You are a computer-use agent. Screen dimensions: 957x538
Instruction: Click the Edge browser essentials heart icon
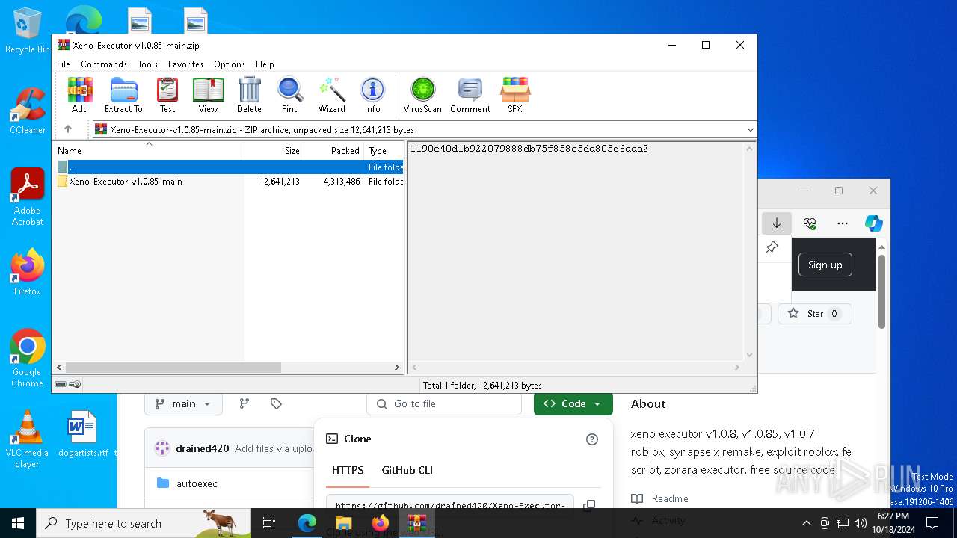pos(810,223)
